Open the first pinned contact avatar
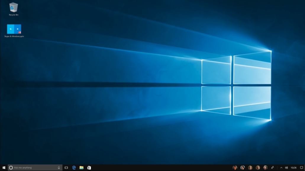Viewport: 305px width, 171px height. (x=235, y=168)
